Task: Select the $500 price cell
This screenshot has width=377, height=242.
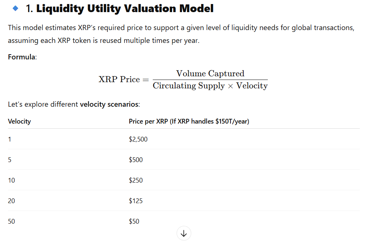Action: point(136,160)
